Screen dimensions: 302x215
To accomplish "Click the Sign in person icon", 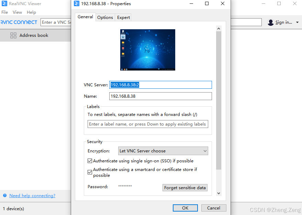I will click(x=271, y=22).
